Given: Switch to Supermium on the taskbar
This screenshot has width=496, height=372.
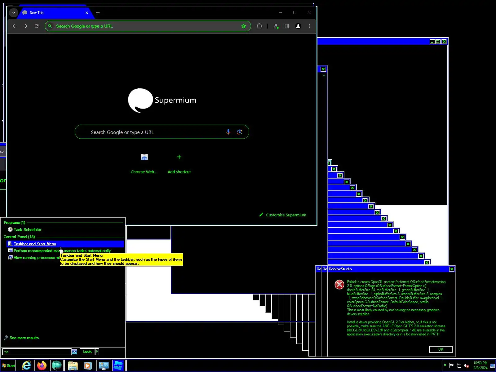Looking at the screenshot, I should (x=57, y=366).
